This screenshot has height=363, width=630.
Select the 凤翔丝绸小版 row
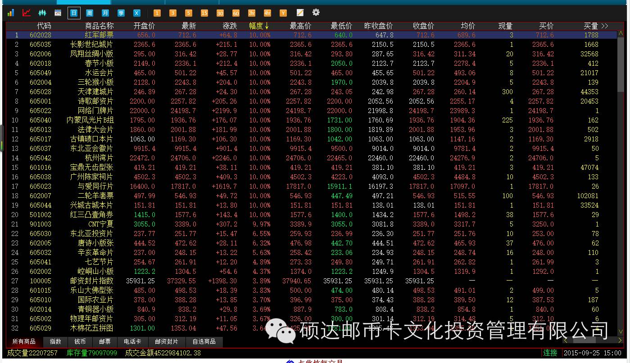click(311, 54)
